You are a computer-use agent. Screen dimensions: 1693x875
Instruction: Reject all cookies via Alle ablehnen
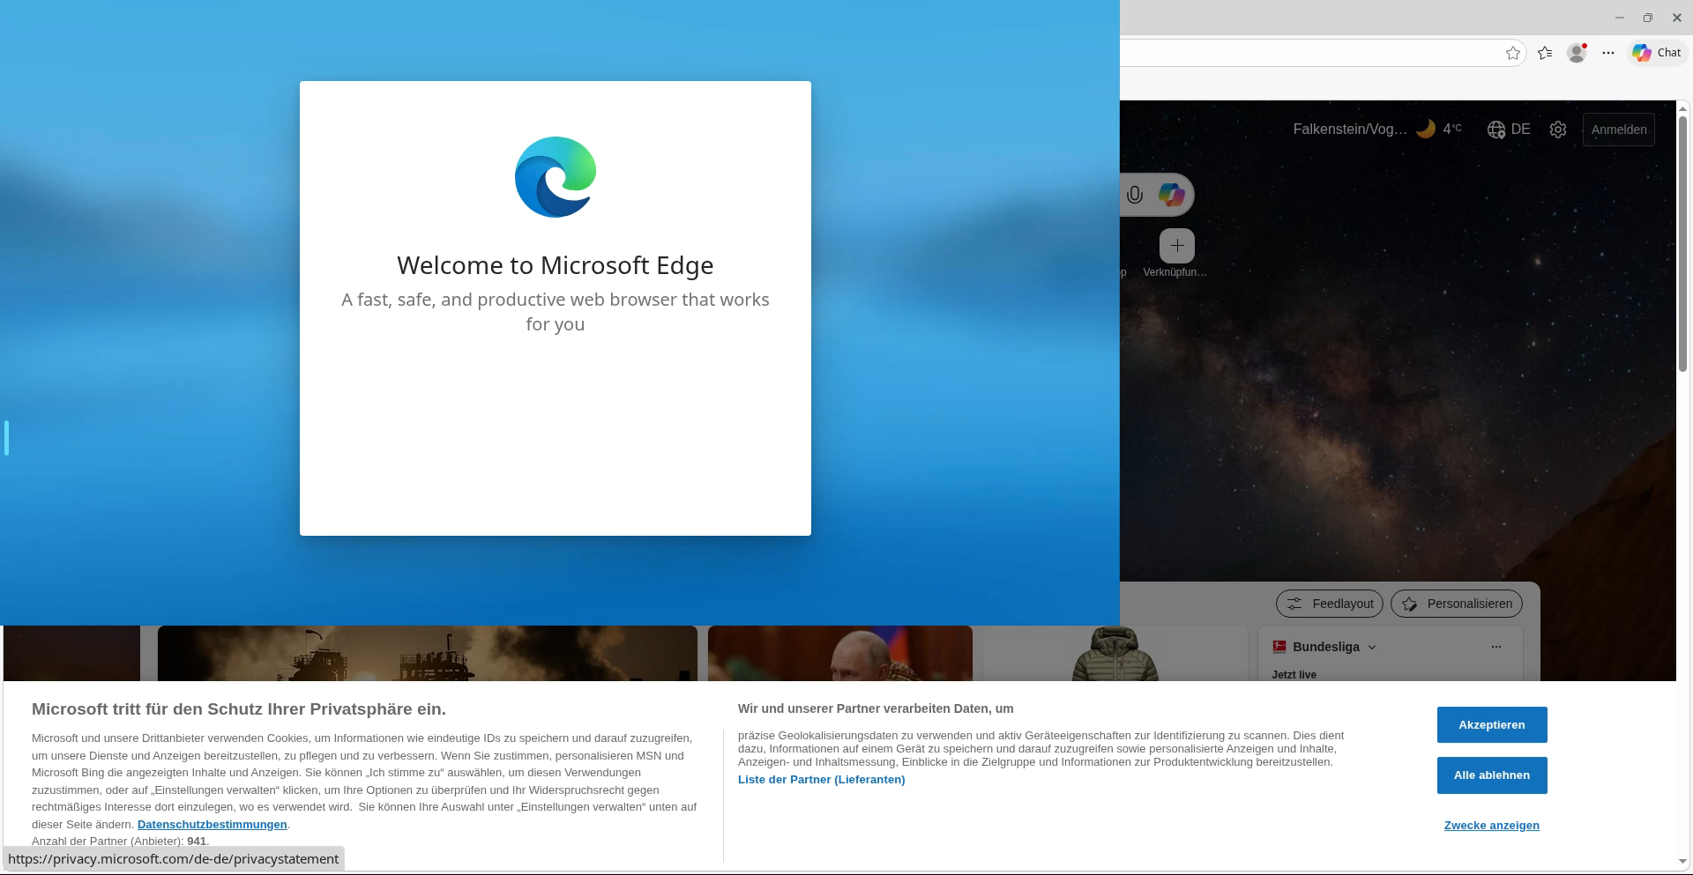pyautogui.click(x=1491, y=775)
